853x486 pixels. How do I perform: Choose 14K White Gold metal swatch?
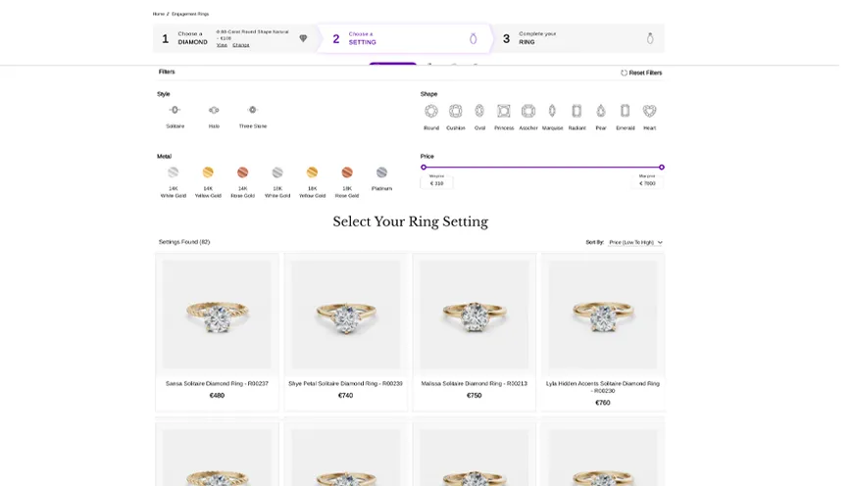173,172
